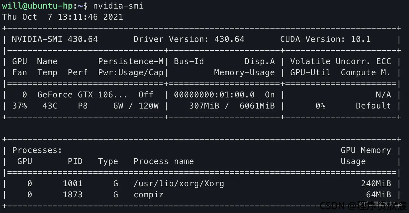Click the Persistence-M column header
The image size is (409, 213).
131,61
